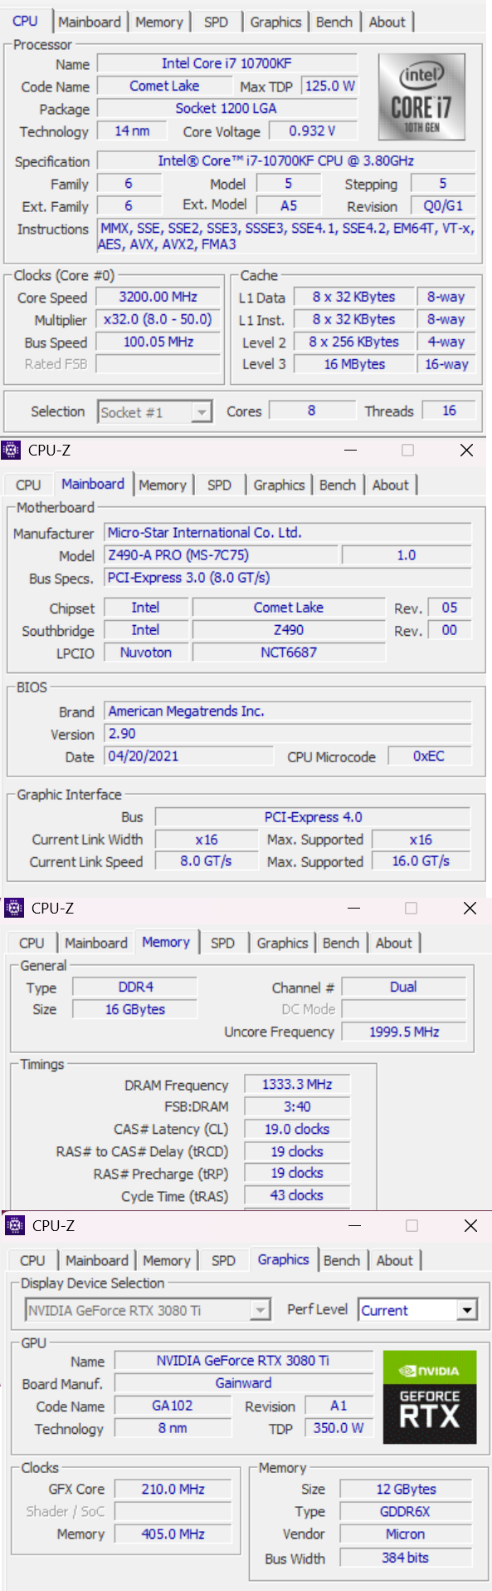The image size is (492, 1591).
Task: Click CPU-Z app icon in Mainboard window title
Action: 11,450
